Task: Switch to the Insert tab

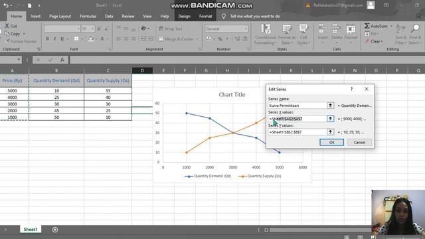Action: [x=35, y=16]
